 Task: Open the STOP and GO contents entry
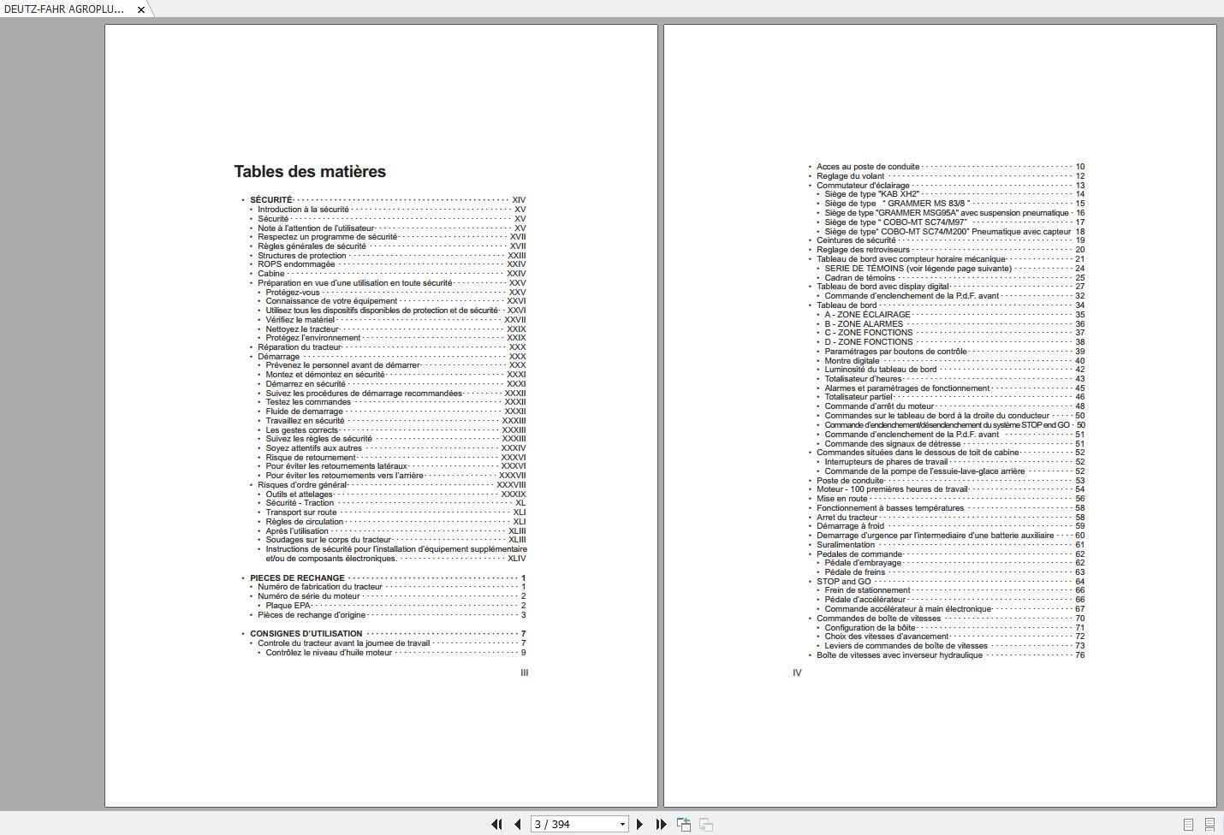click(x=843, y=582)
